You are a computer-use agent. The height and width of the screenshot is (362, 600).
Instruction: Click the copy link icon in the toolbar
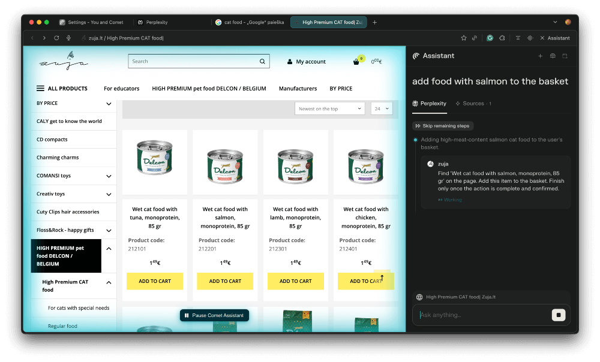[475, 38]
